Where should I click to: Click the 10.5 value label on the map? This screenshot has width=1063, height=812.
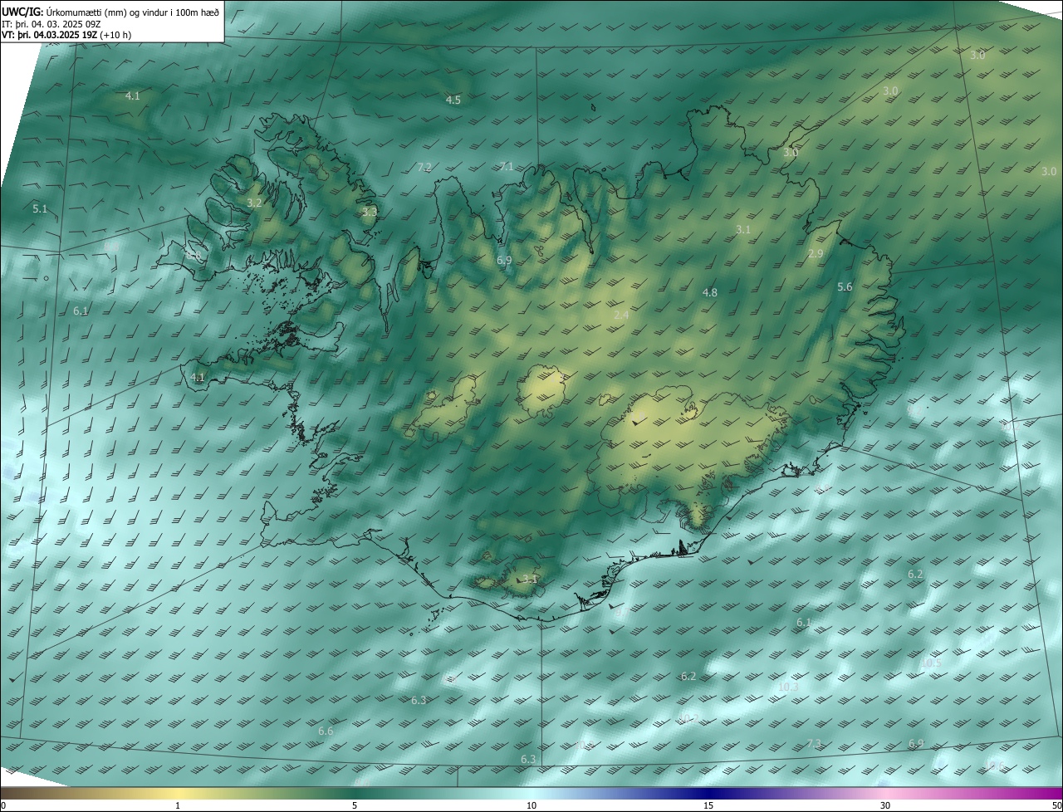point(931,663)
